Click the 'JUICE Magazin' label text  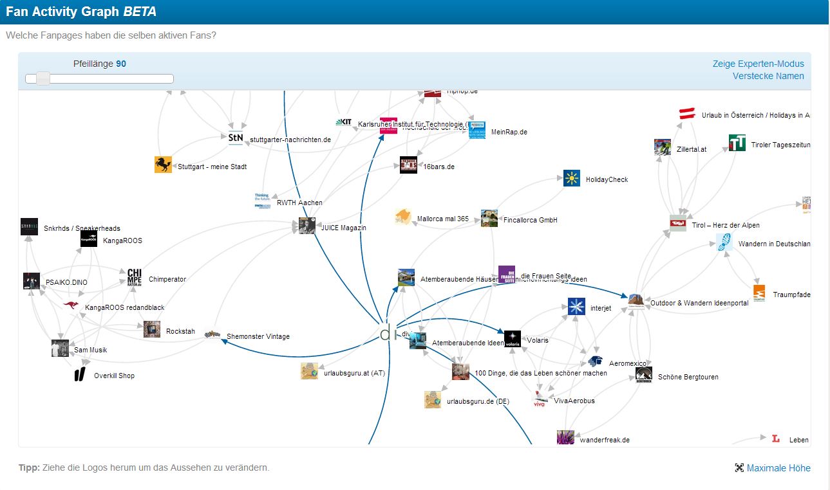tap(343, 228)
